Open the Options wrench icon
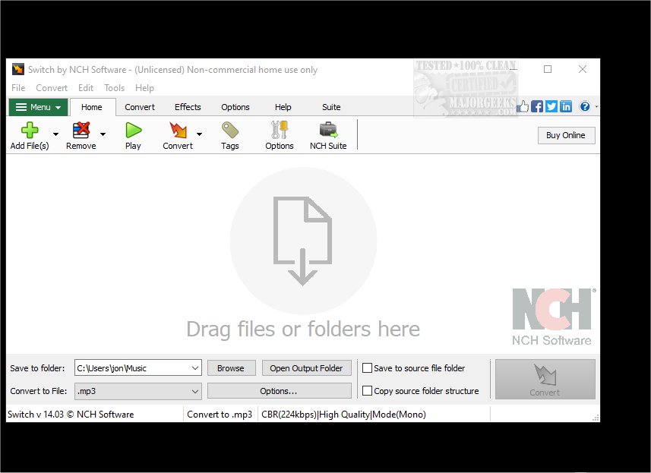651x473 pixels. click(x=280, y=130)
